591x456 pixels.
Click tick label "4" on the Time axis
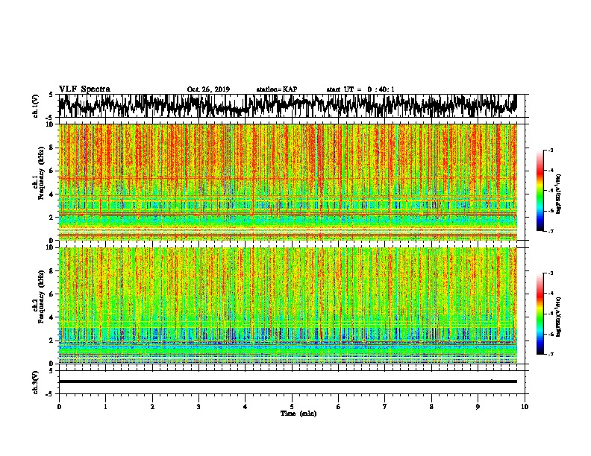click(246, 407)
